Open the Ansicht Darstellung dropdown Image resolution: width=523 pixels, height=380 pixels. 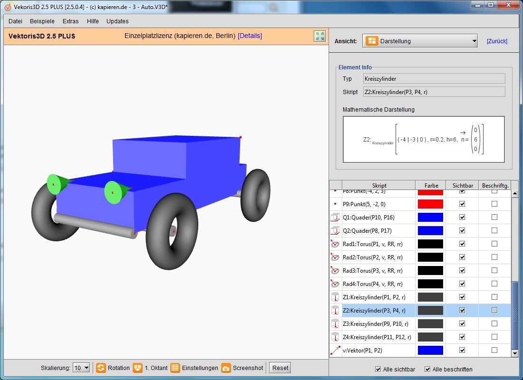(x=420, y=41)
